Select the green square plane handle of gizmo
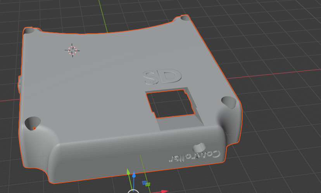Image resolution: width=321 pixels, height=193 pixels. [148, 184]
